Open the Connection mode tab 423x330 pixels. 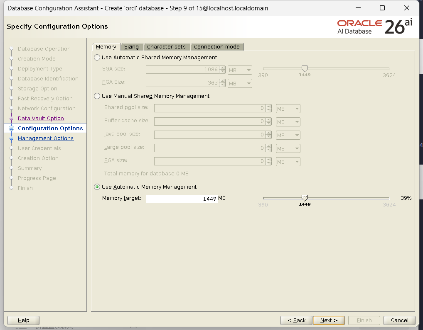pyautogui.click(x=216, y=46)
